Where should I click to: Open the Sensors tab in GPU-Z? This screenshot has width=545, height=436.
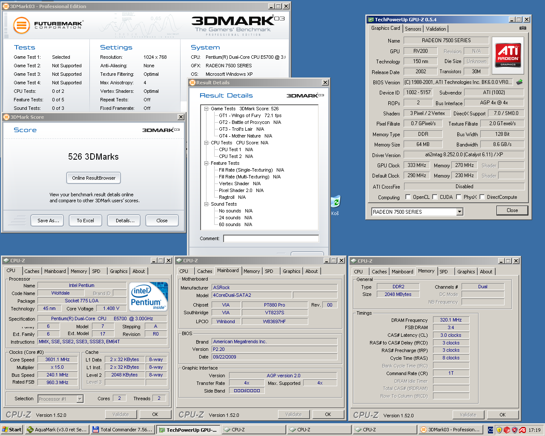click(x=413, y=29)
